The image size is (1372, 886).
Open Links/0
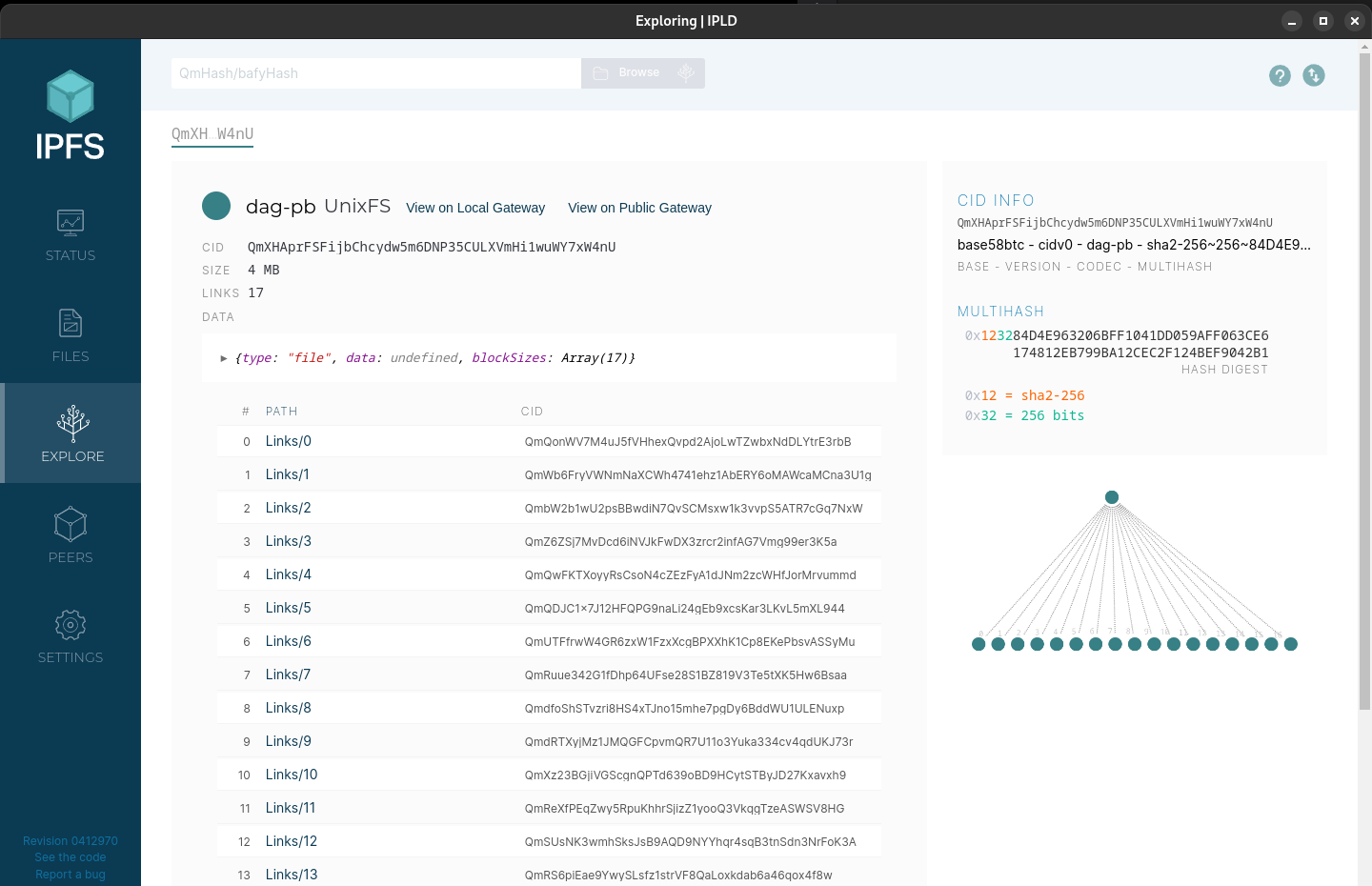(x=289, y=441)
